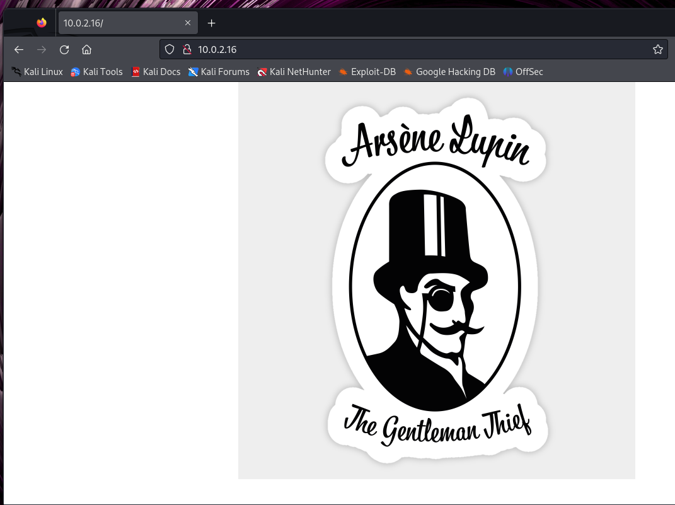
Task: Click the Arsène Lupin image
Action: pyautogui.click(x=437, y=281)
